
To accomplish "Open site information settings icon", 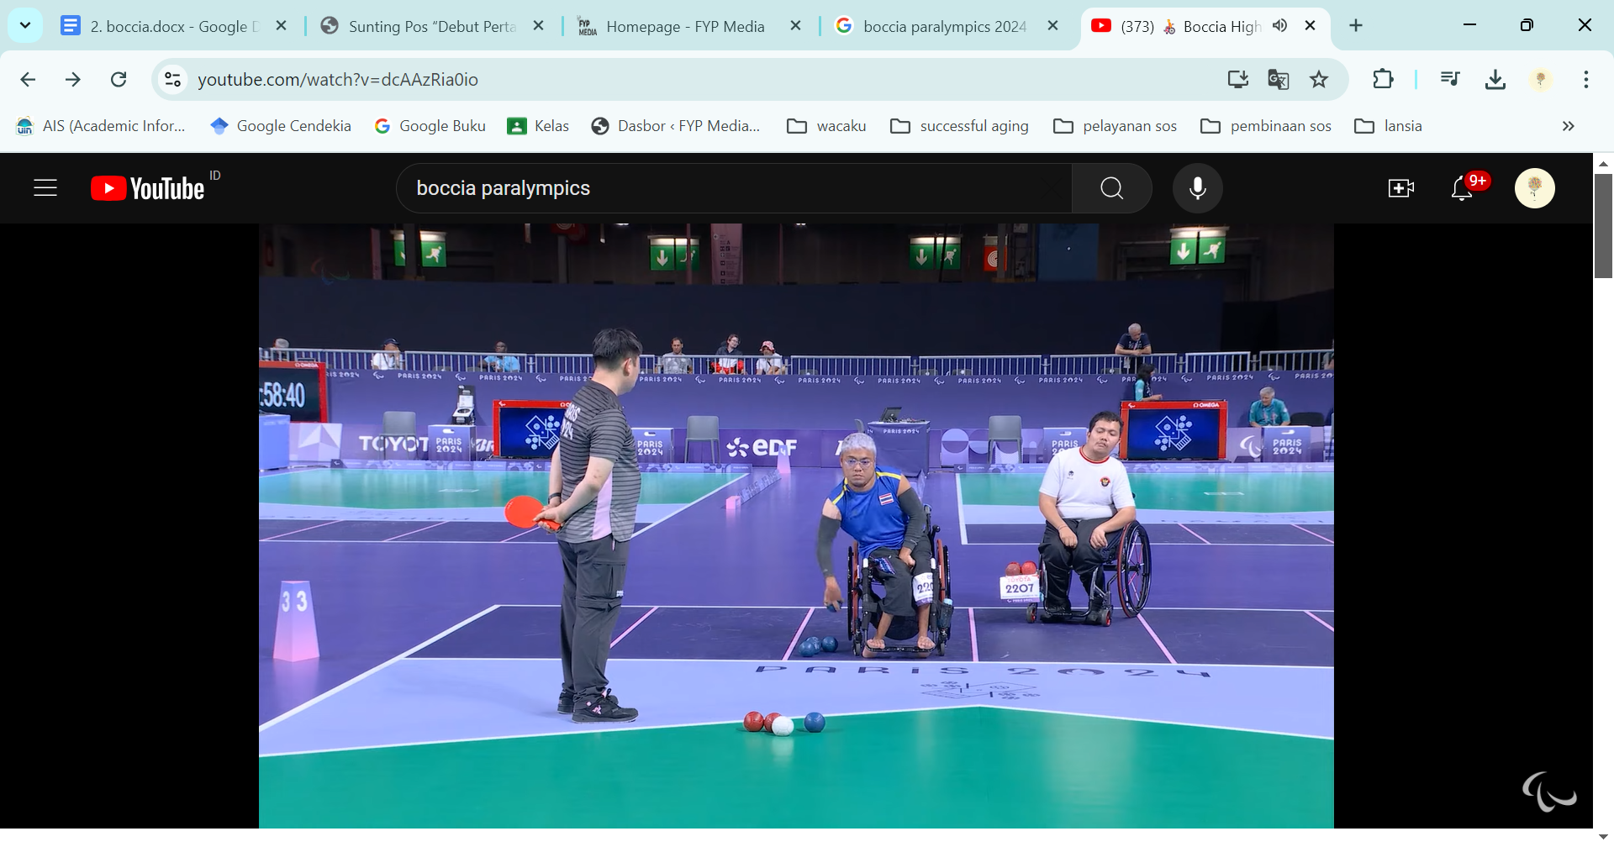I will [172, 79].
